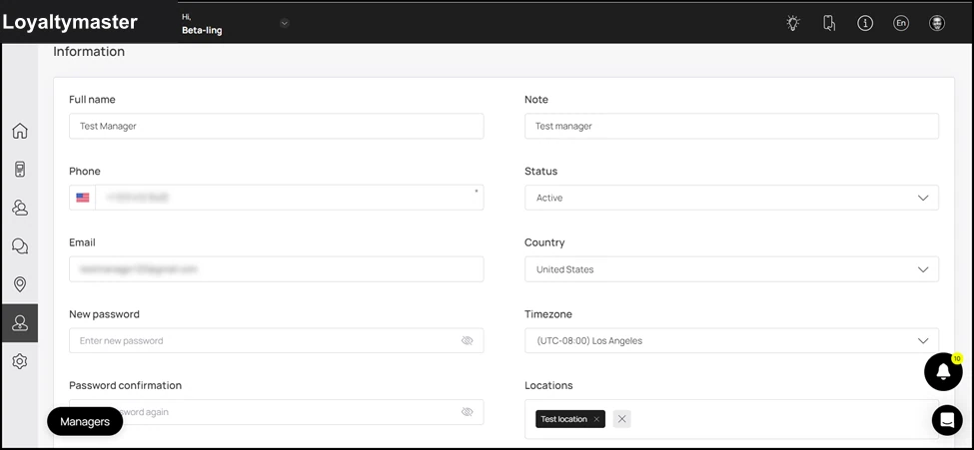Click the Locations field label

click(548, 385)
